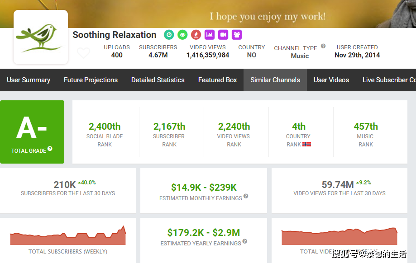This screenshot has height=263, width=416.
Task: Open help icon beside Channel Type
Action: [x=323, y=46]
